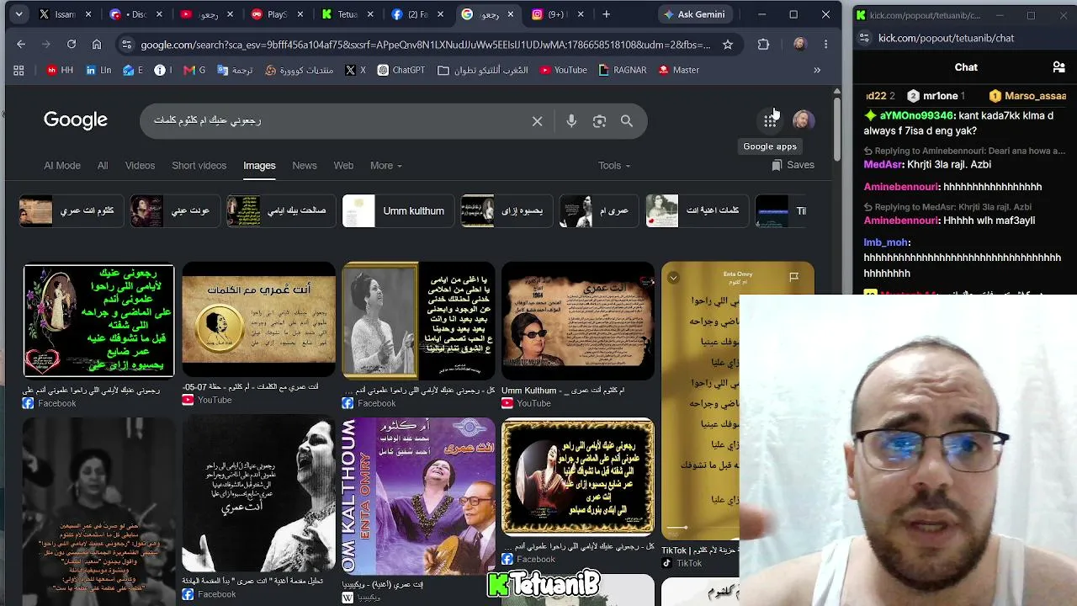This screenshot has width=1077, height=606.
Task: Submit search with magnifier icon
Action: [627, 121]
